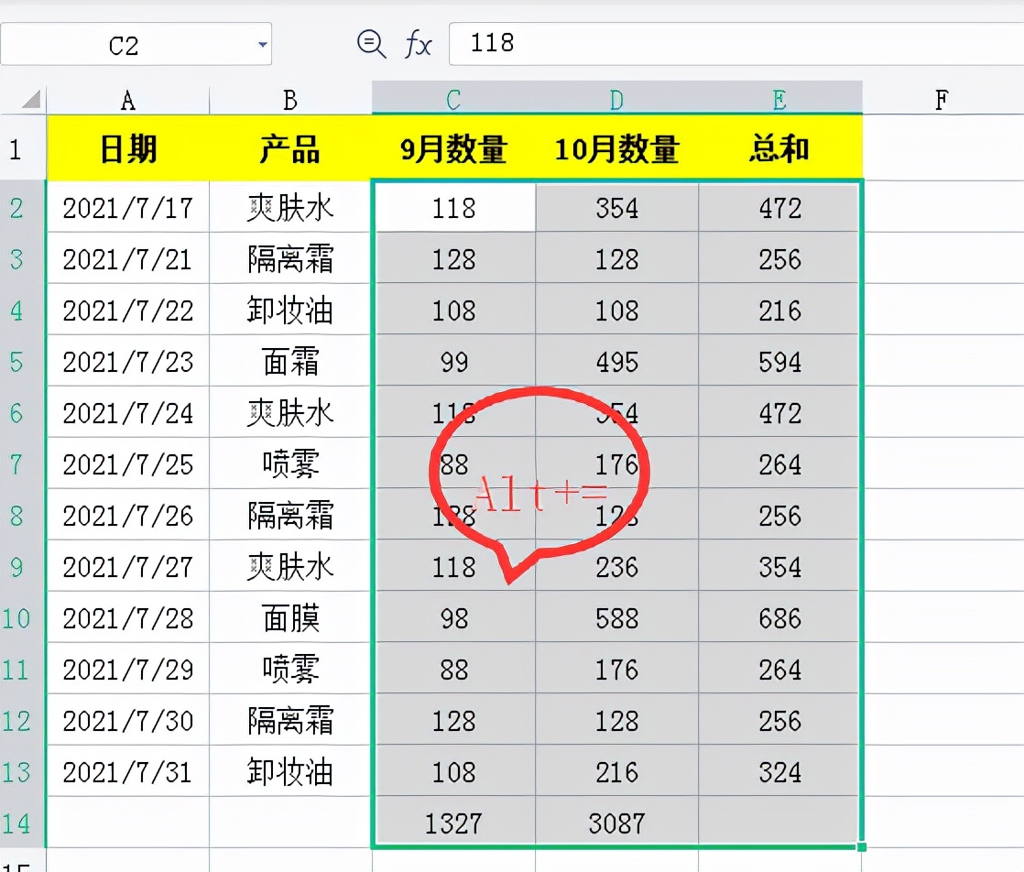The image size is (1024, 872).
Task: Select the 99 cell in row 5
Action: pyautogui.click(x=454, y=361)
